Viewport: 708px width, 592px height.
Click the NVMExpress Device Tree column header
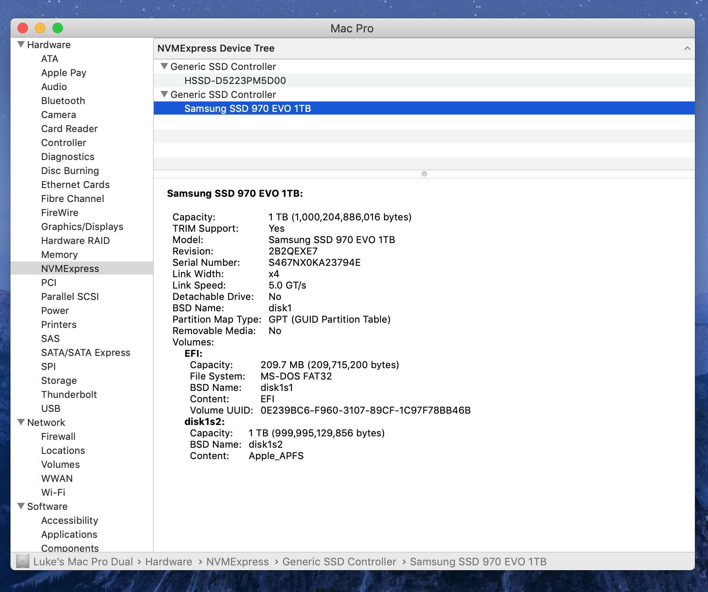(424, 48)
